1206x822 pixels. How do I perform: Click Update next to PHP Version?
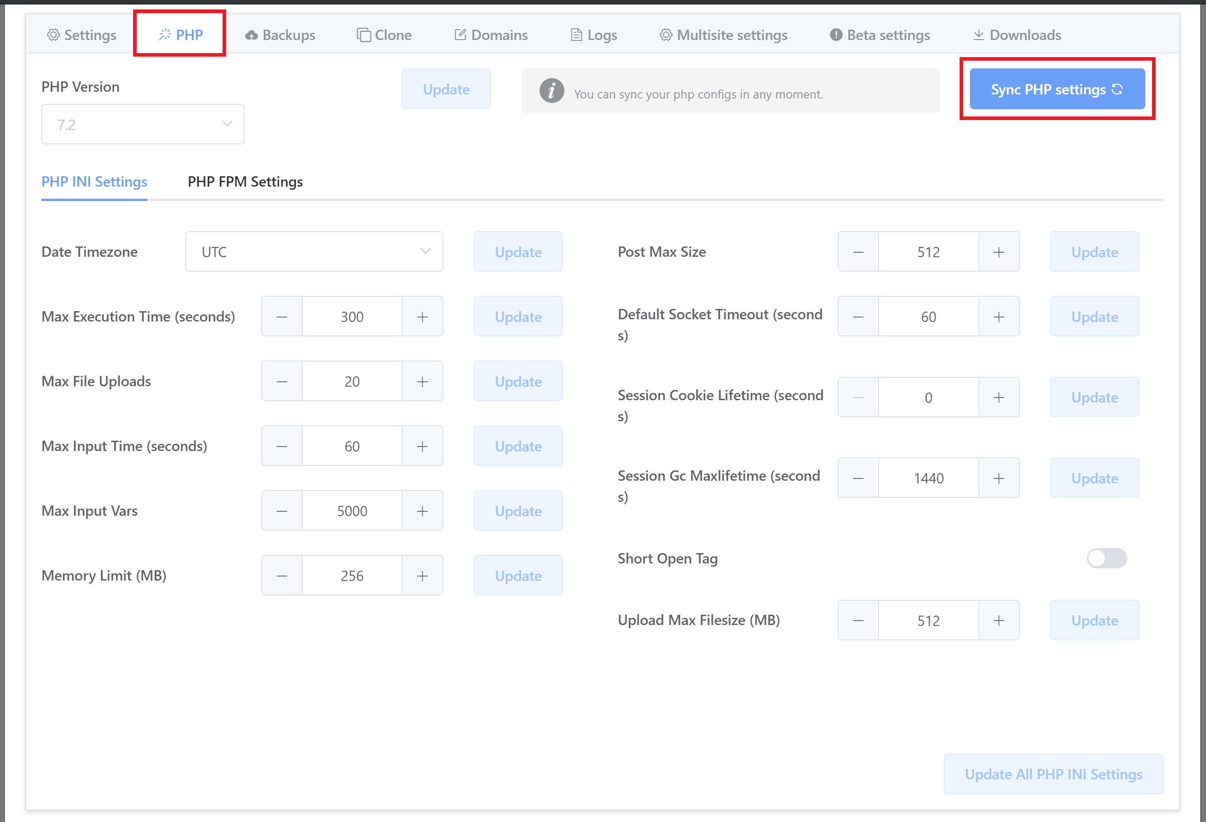446,89
